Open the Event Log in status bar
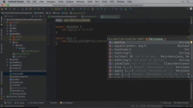This screenshot has width=193, height=108. point(166,103)
